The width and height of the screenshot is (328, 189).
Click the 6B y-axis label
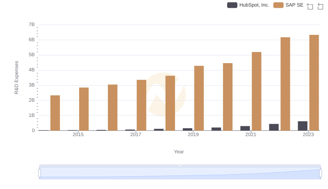32,40
